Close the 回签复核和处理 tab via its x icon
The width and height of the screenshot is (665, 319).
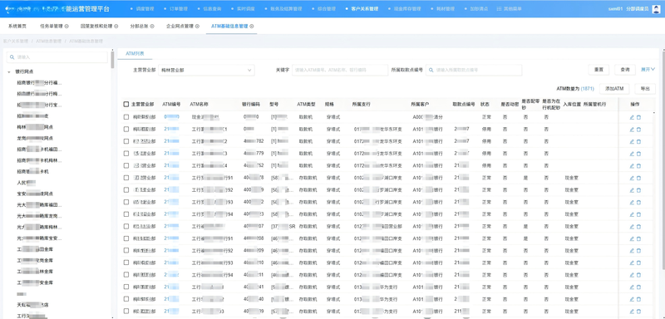(x=116, y=26)
